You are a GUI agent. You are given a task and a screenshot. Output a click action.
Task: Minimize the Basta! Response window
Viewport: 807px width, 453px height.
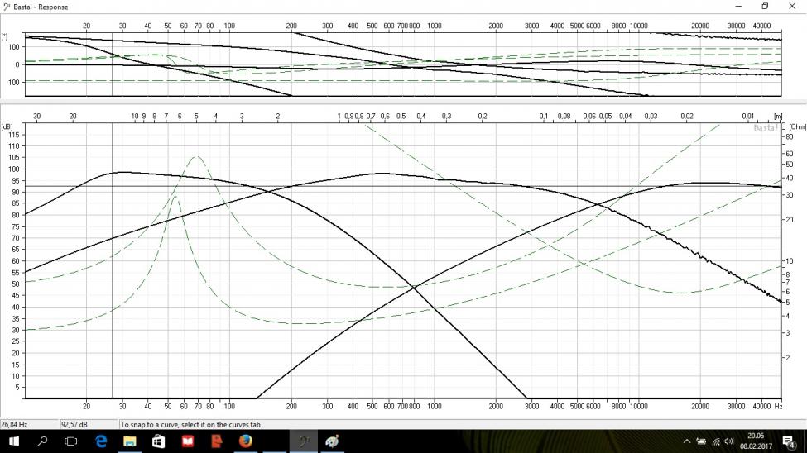[738, 6]
